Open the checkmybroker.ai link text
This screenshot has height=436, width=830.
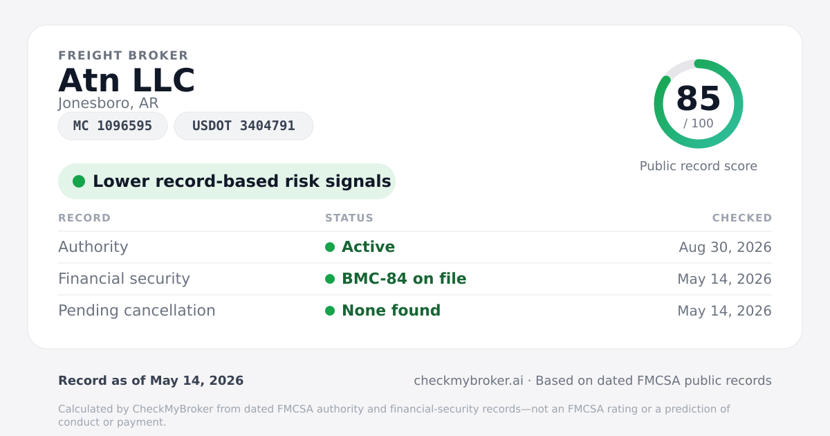468,381
